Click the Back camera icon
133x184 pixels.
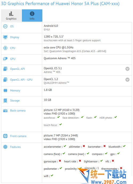(x=5, y=110)
